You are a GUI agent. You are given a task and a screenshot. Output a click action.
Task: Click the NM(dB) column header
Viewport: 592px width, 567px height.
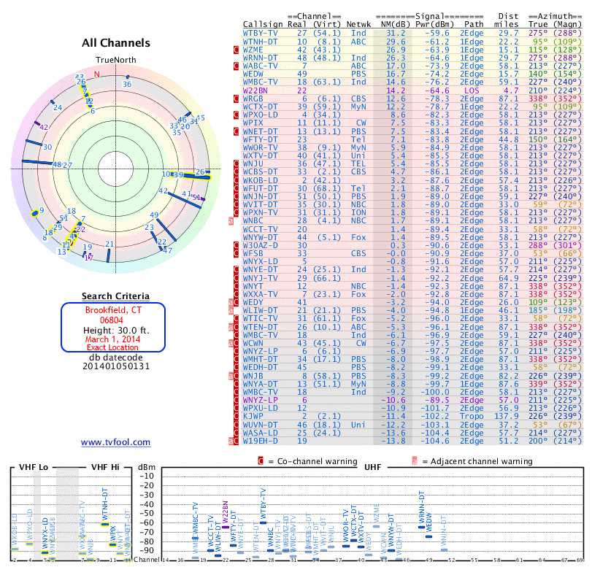(390, 25)
